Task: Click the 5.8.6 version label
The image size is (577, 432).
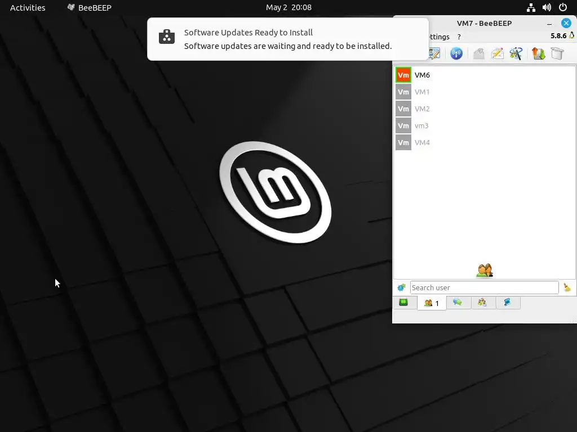Action: pos(558,35)
